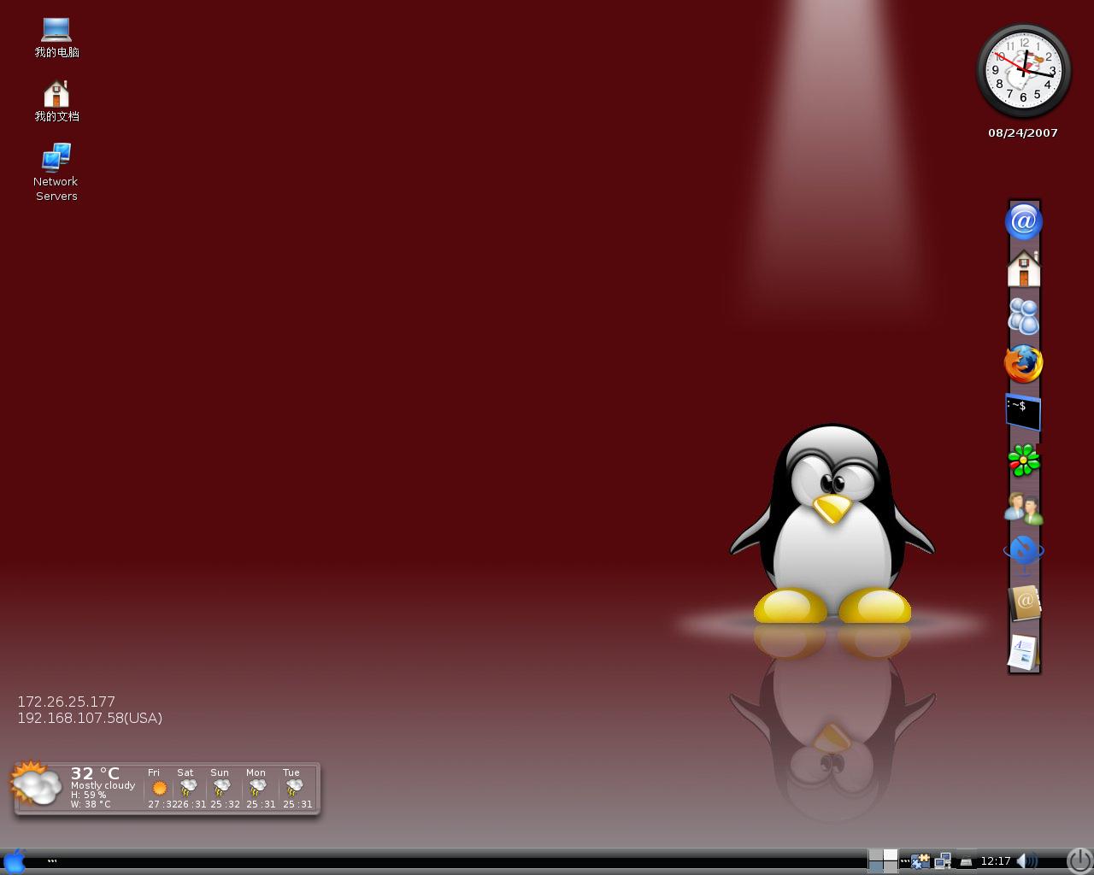Launch the MSN messenger buddies dock icon
Viewport: 1094px width, 875px height.
tap(1024, 316)
